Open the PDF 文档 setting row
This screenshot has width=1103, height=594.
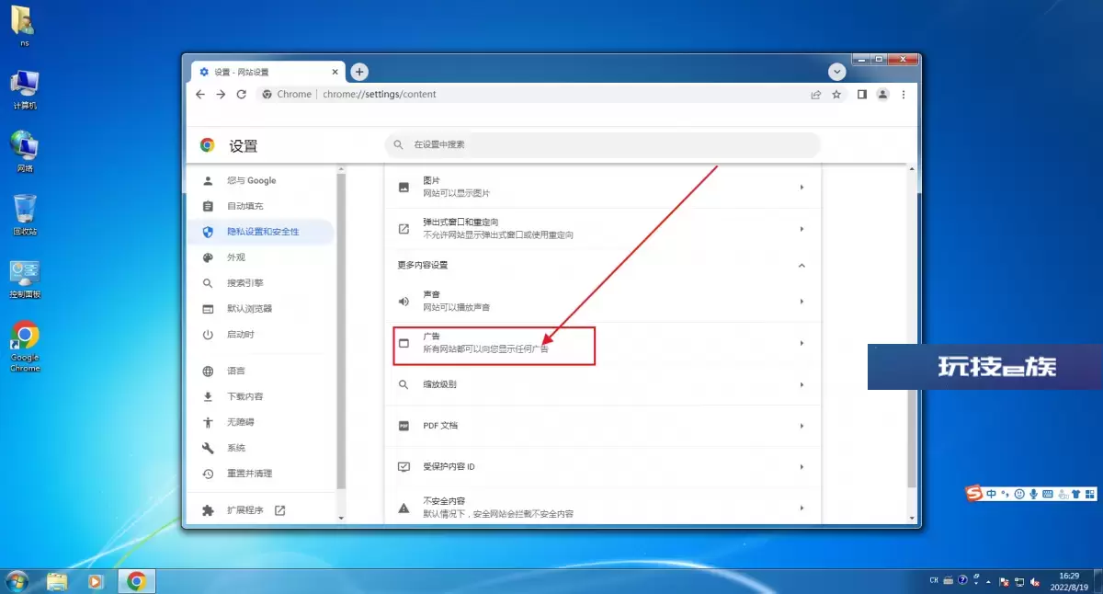tap(602, 426)
